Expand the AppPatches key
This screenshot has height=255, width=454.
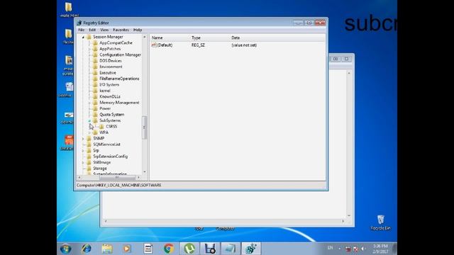(89, 49)
